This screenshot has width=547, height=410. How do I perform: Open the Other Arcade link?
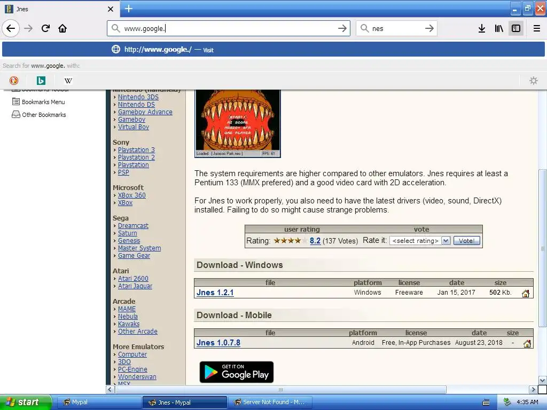point(137,331)
